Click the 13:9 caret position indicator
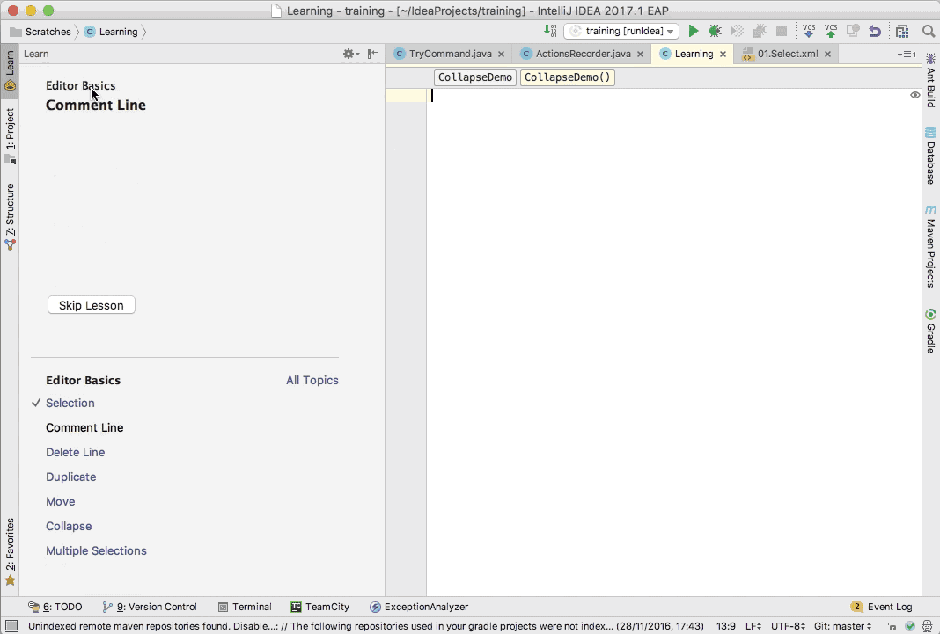This screenshot has height=634, width=940. [x=725, y=626]
